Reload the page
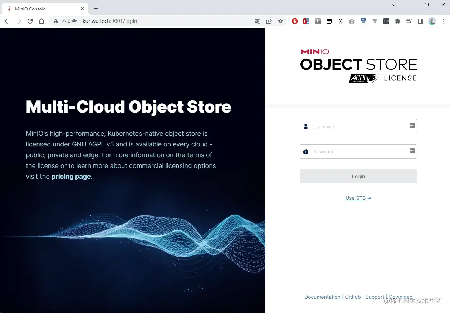This screenshot has height=313, width=450. point(30,21)
